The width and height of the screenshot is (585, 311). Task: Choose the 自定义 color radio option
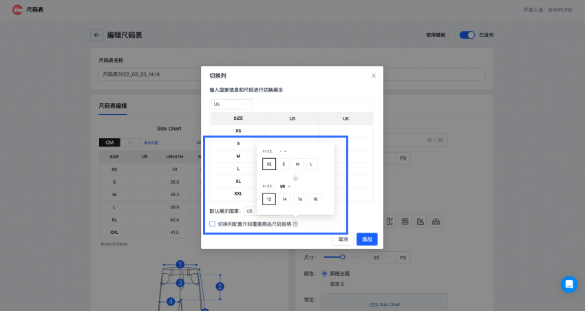pyautogui.click(x=325, y=283)
